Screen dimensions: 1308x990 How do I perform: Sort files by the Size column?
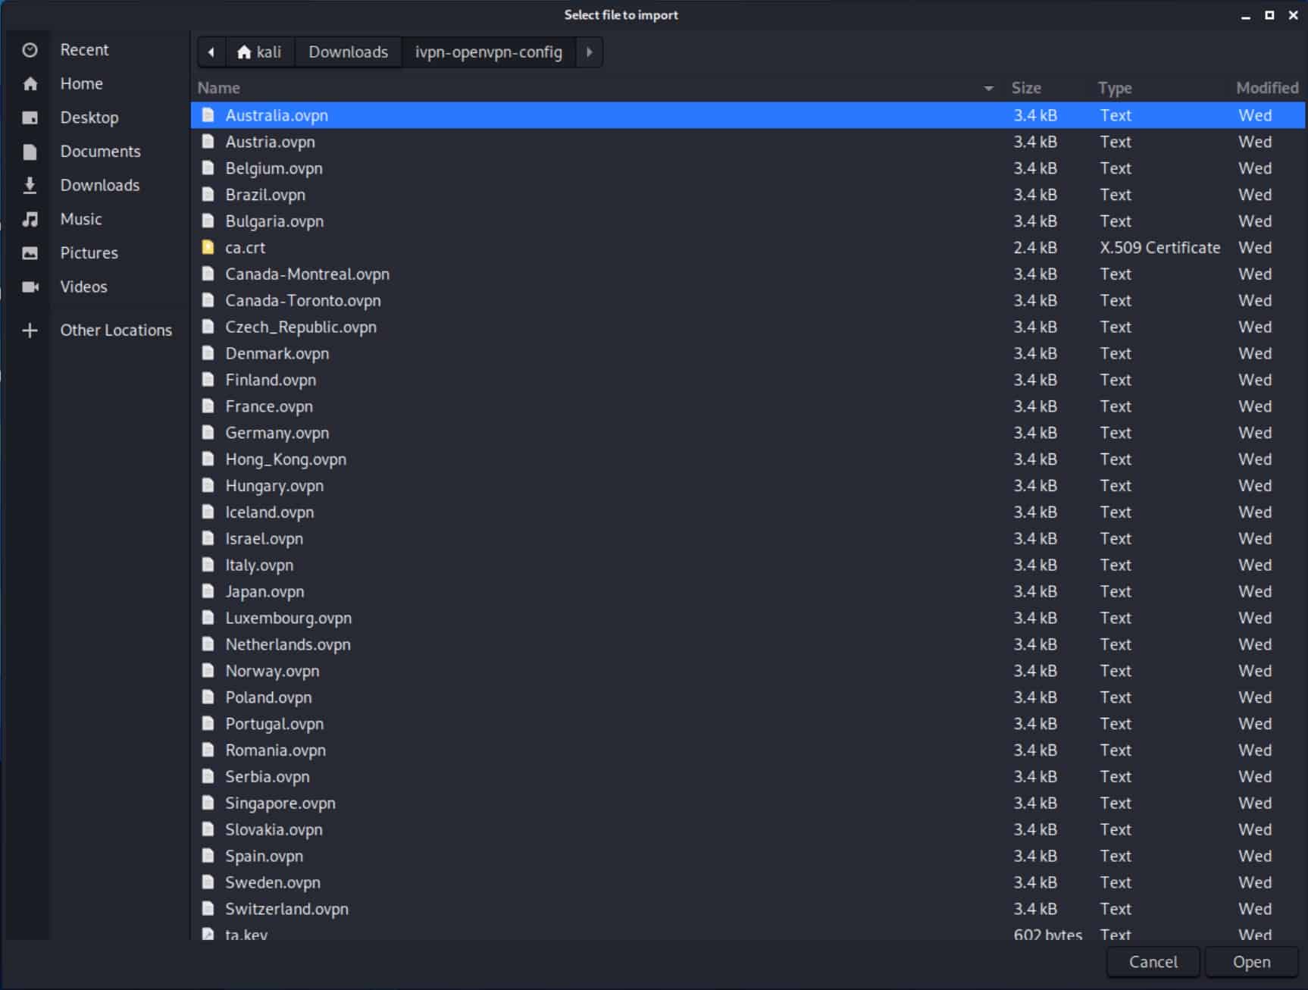click(x=1026, y=88)
